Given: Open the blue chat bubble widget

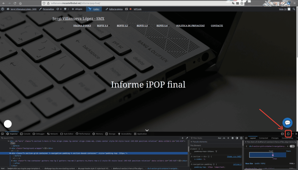Looking at the screenshot, I should pyautogui.click(x=288, y=123).
